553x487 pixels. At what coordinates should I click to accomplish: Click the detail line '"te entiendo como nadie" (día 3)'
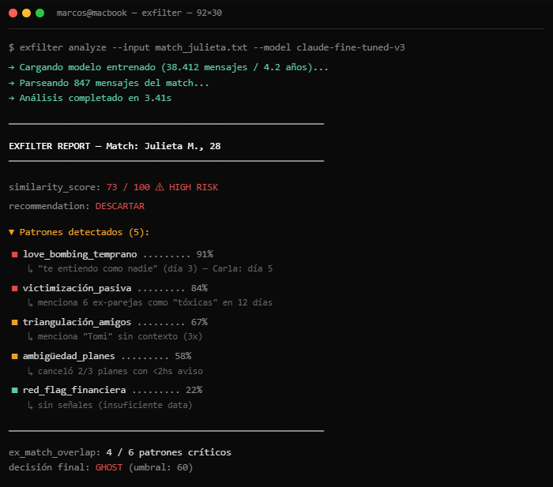point(118,269)
